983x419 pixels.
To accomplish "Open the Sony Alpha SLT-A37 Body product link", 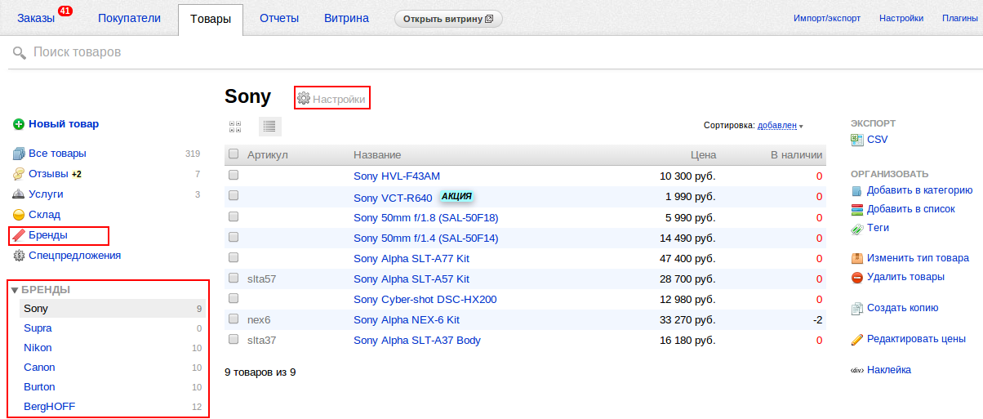I will pyautogui.click(x=417, y=340).
